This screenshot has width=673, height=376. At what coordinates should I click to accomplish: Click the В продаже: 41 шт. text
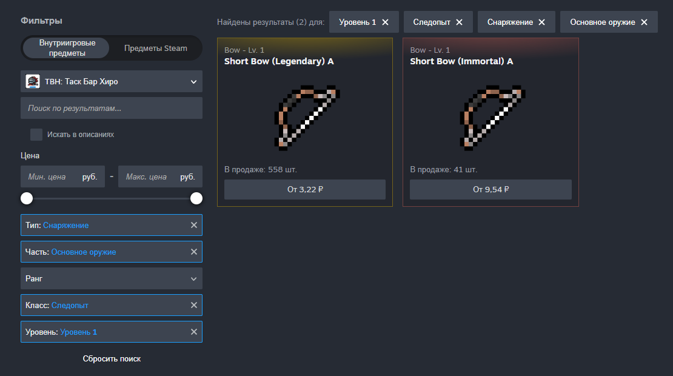[443, 170]
